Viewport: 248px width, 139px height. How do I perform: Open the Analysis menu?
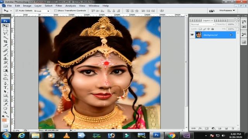71,6
